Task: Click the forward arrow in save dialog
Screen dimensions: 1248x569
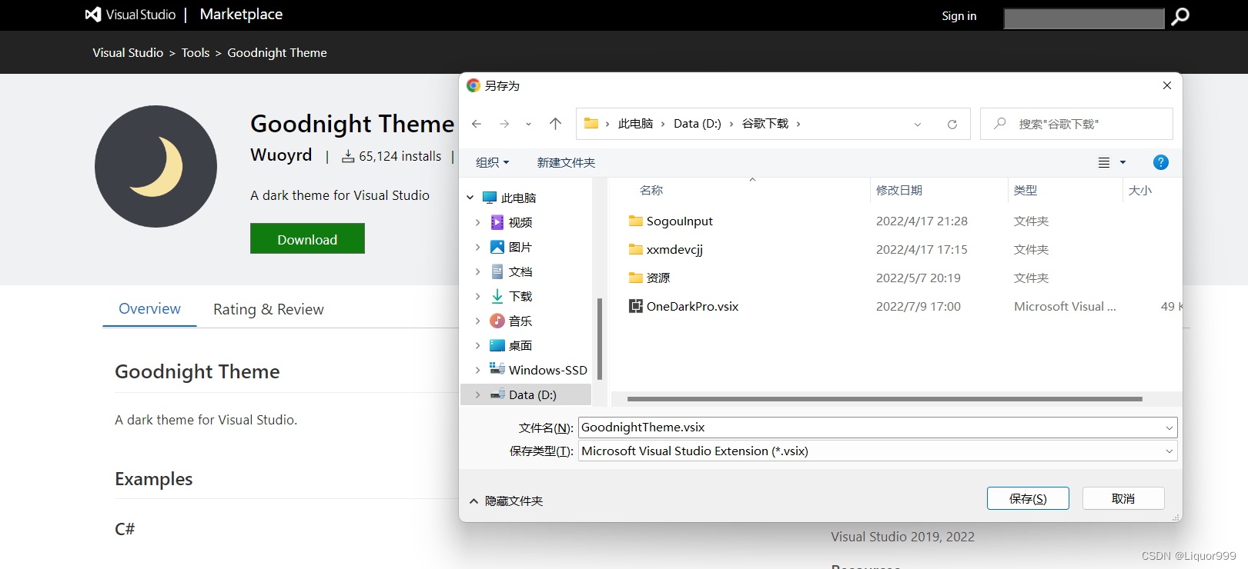Action: pyautogui.click(x=504, y=124)
